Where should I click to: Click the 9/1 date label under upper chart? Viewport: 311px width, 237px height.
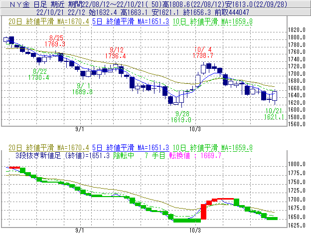(80, 129)
